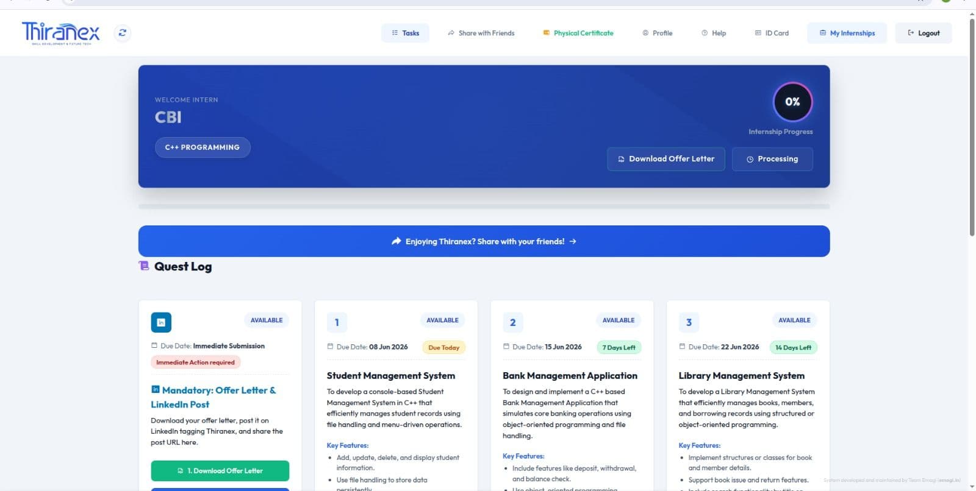Click the 0% internship progress circle
The image size is (976, 491).
792,102
